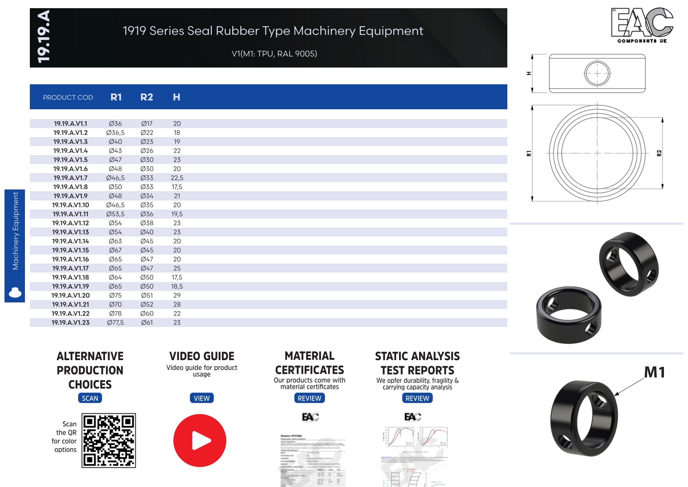This screenshot has height=487, width=688.
Task: Click the VIEW button under Video Guide
Action: tap(202, 398)
